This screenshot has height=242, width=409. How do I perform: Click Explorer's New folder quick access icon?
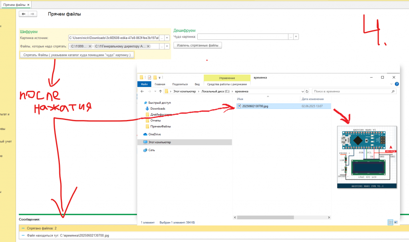(155, 77)
